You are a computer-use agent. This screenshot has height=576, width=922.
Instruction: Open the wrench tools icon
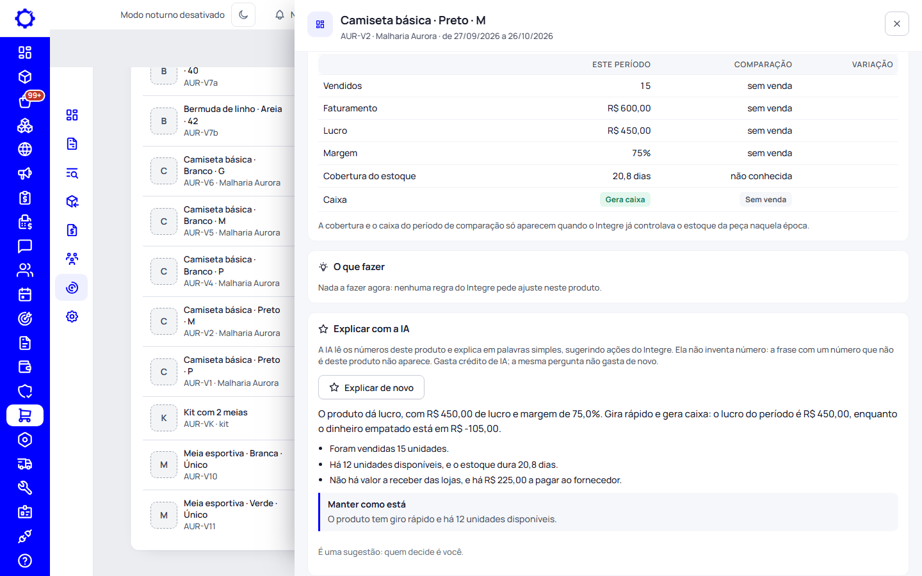(25, 488)
